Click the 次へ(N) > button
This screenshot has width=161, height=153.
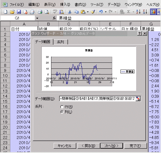112,146
